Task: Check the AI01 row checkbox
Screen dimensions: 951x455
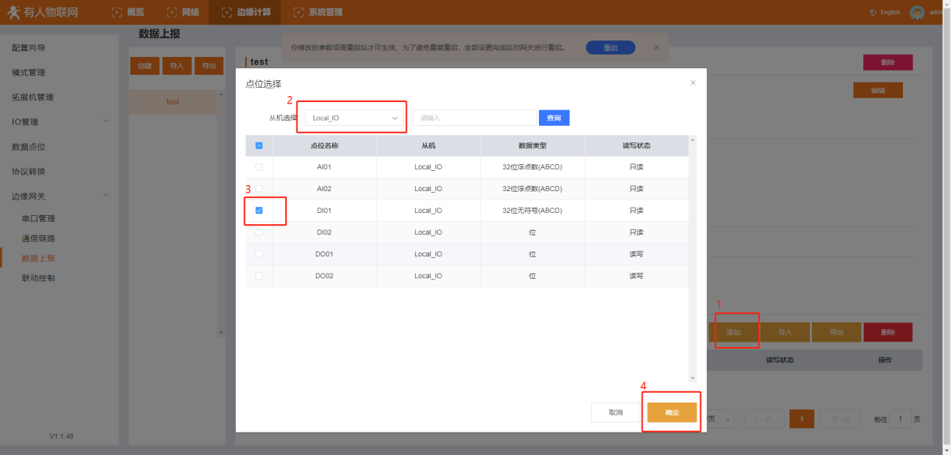Action: coord(259,166)
